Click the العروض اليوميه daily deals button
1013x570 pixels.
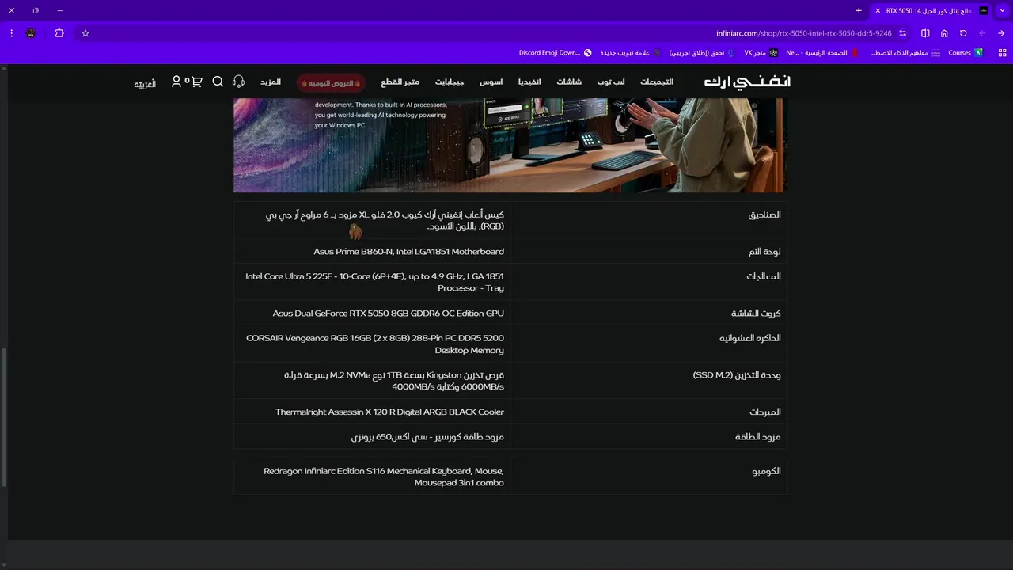pos(330,82)
